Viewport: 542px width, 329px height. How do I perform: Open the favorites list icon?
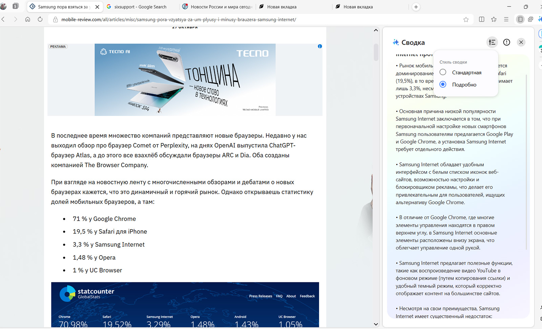pyautogui.click(x=494, y=20)
